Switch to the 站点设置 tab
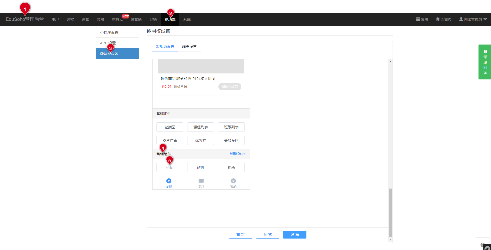This screenshot has width=491, height=250. pos(189,46)
